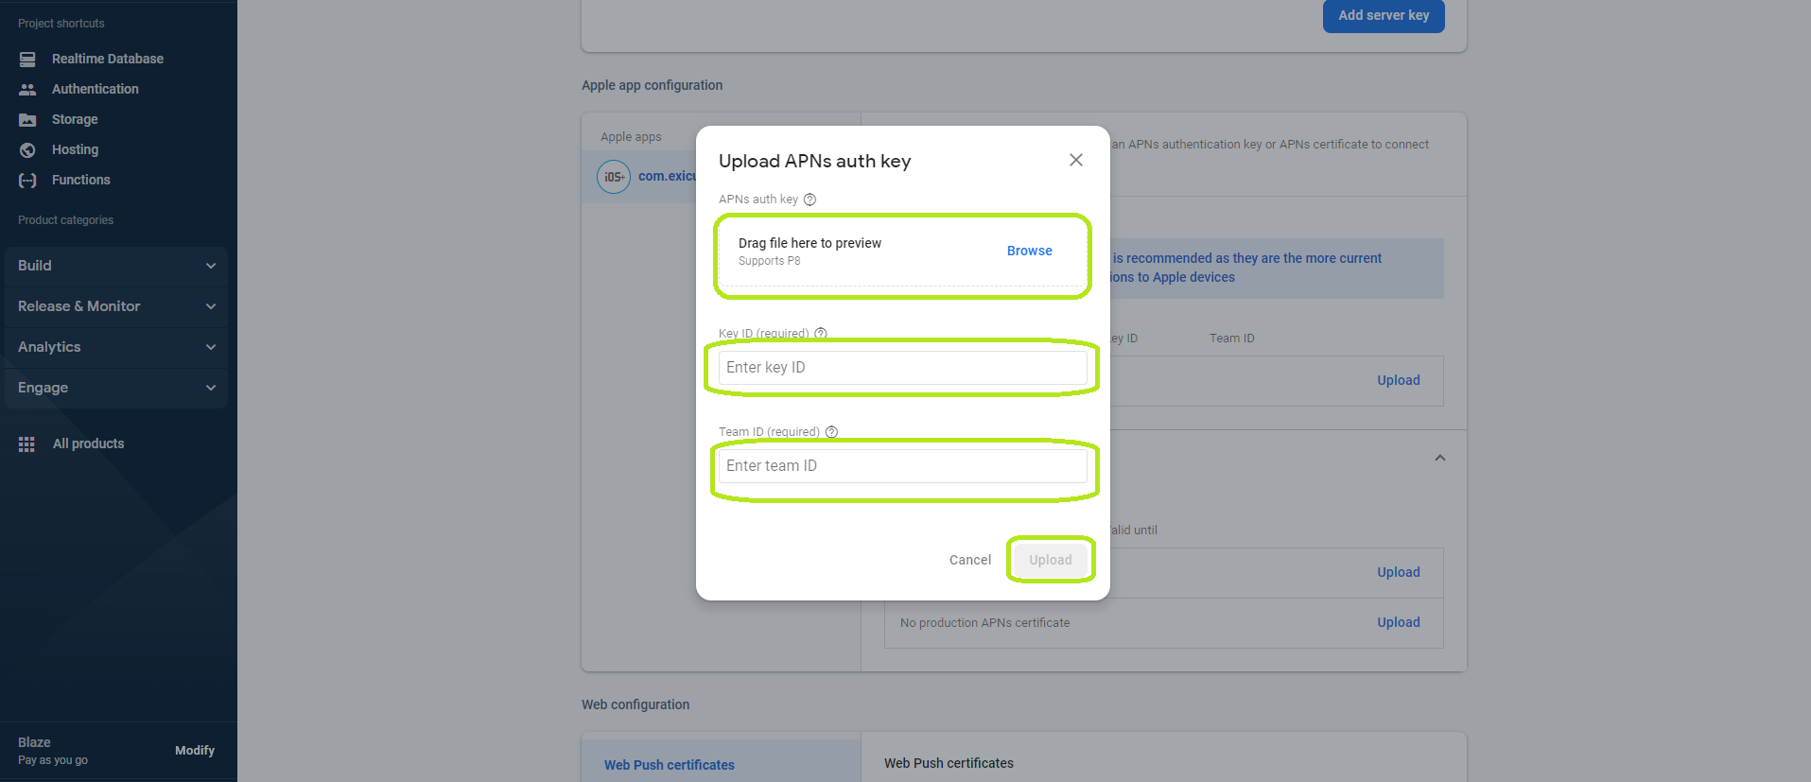Click help icon next to APNs auth key
Viewport: 1811px width, 782px height.
[810, 200]
